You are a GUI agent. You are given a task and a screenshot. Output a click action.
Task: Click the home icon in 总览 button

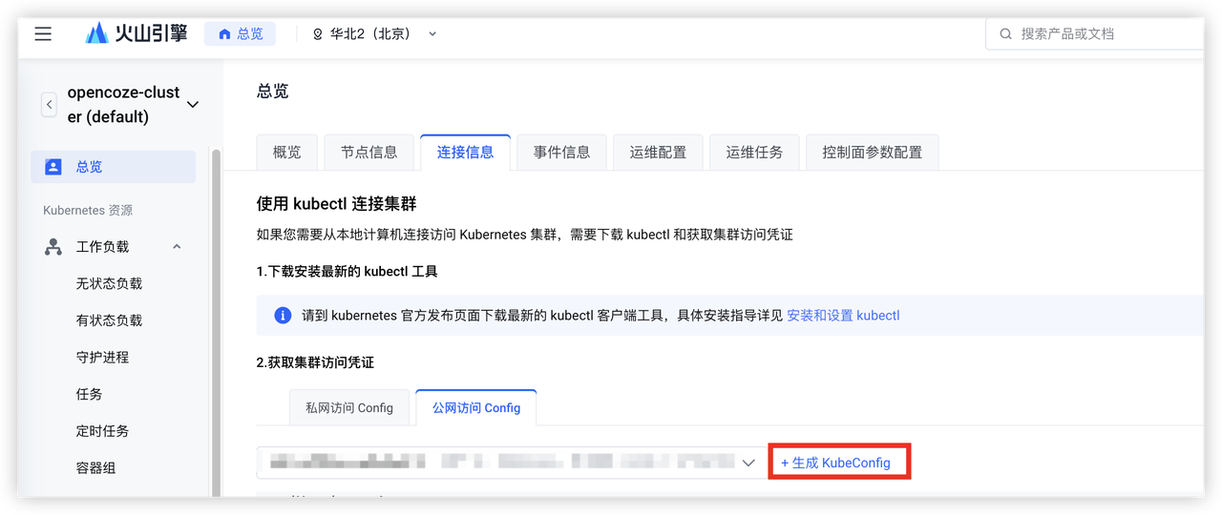tap(224, 34)
